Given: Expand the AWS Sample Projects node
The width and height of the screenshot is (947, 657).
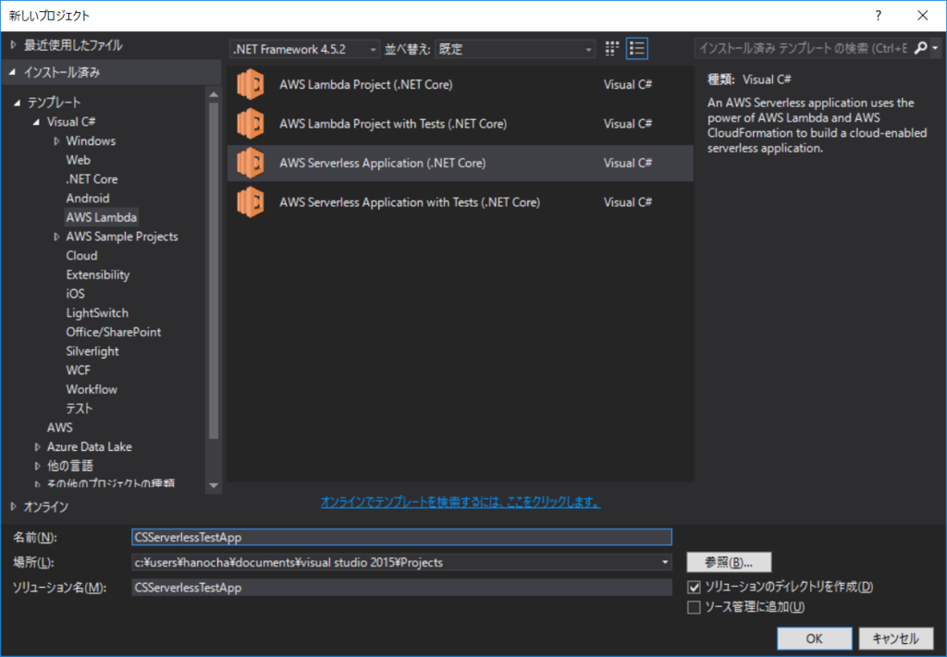Looking at the screenshot, I should (x=56, y=237).
